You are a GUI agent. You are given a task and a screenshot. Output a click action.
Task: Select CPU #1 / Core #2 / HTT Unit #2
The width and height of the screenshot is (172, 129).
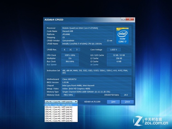pyautogui.click(x=61, y=112)
